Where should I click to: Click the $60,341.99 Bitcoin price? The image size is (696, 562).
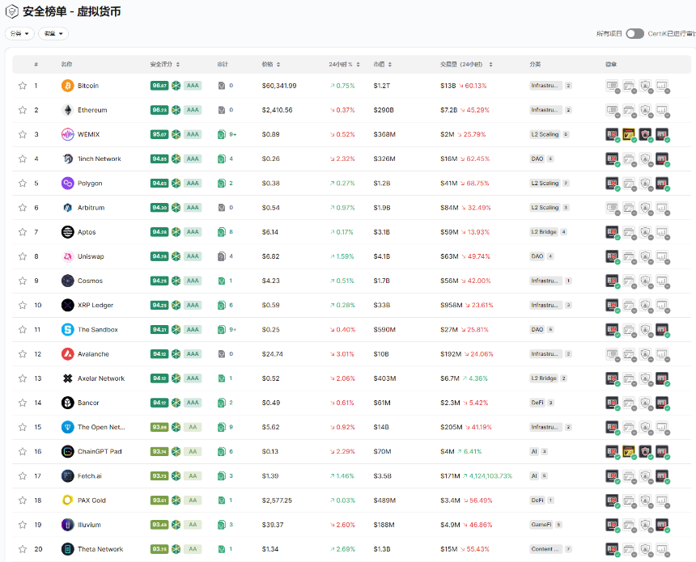[279, 86]
